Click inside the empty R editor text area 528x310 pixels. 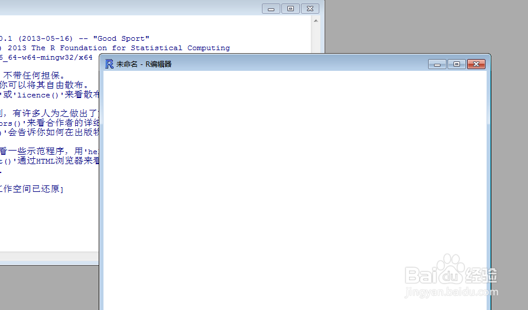(294, 190)
